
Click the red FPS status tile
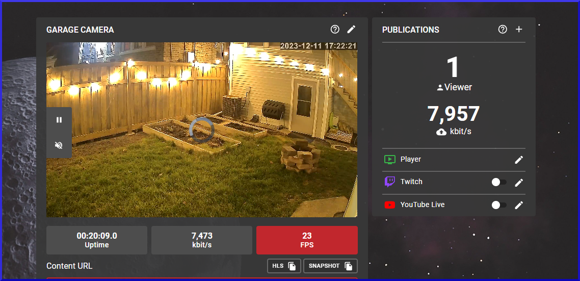pos(307,240)
